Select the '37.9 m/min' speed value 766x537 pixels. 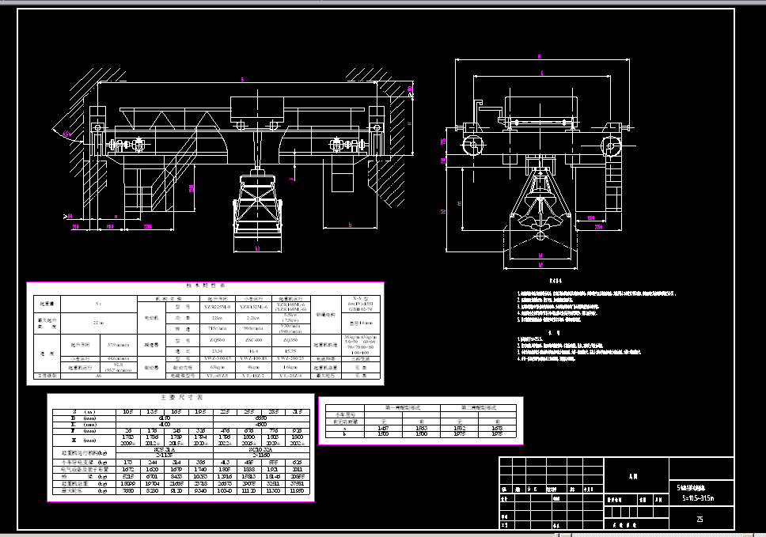coord(119,345)
